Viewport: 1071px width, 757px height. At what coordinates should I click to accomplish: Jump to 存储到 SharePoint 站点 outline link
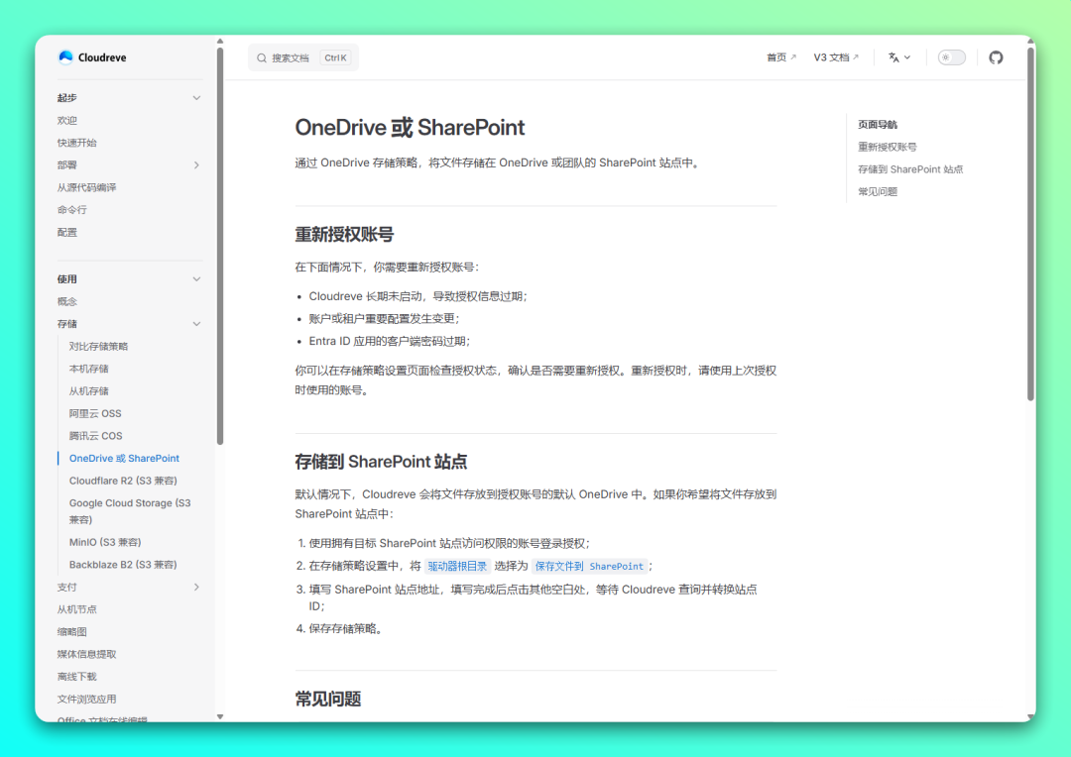coord(910,169)
